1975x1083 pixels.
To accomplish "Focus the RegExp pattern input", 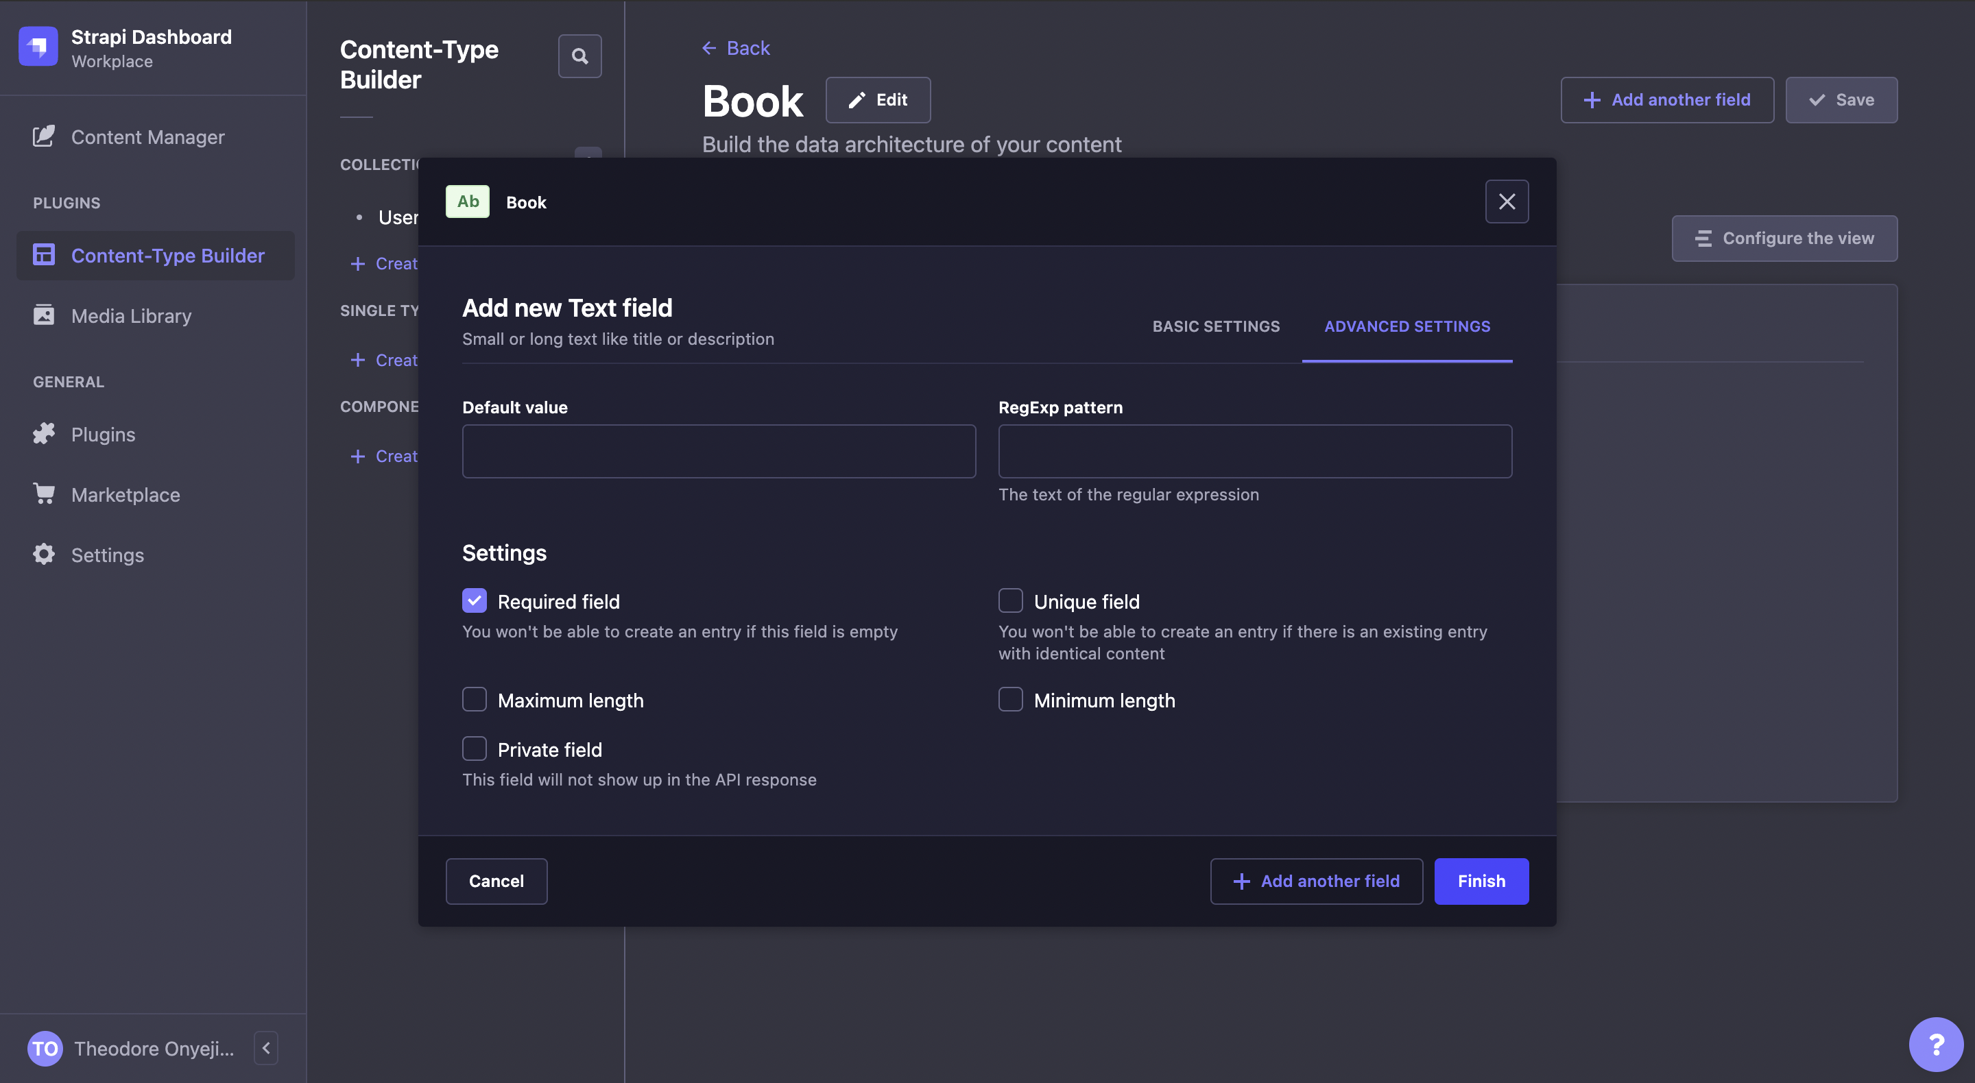I will 1255,452.
